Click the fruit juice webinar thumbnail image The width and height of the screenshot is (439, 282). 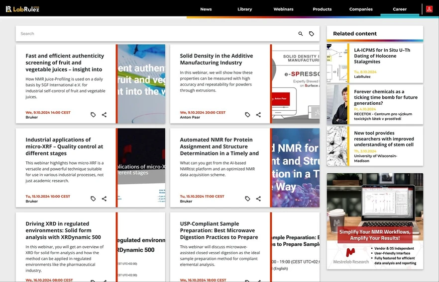(x=141, y=84)
